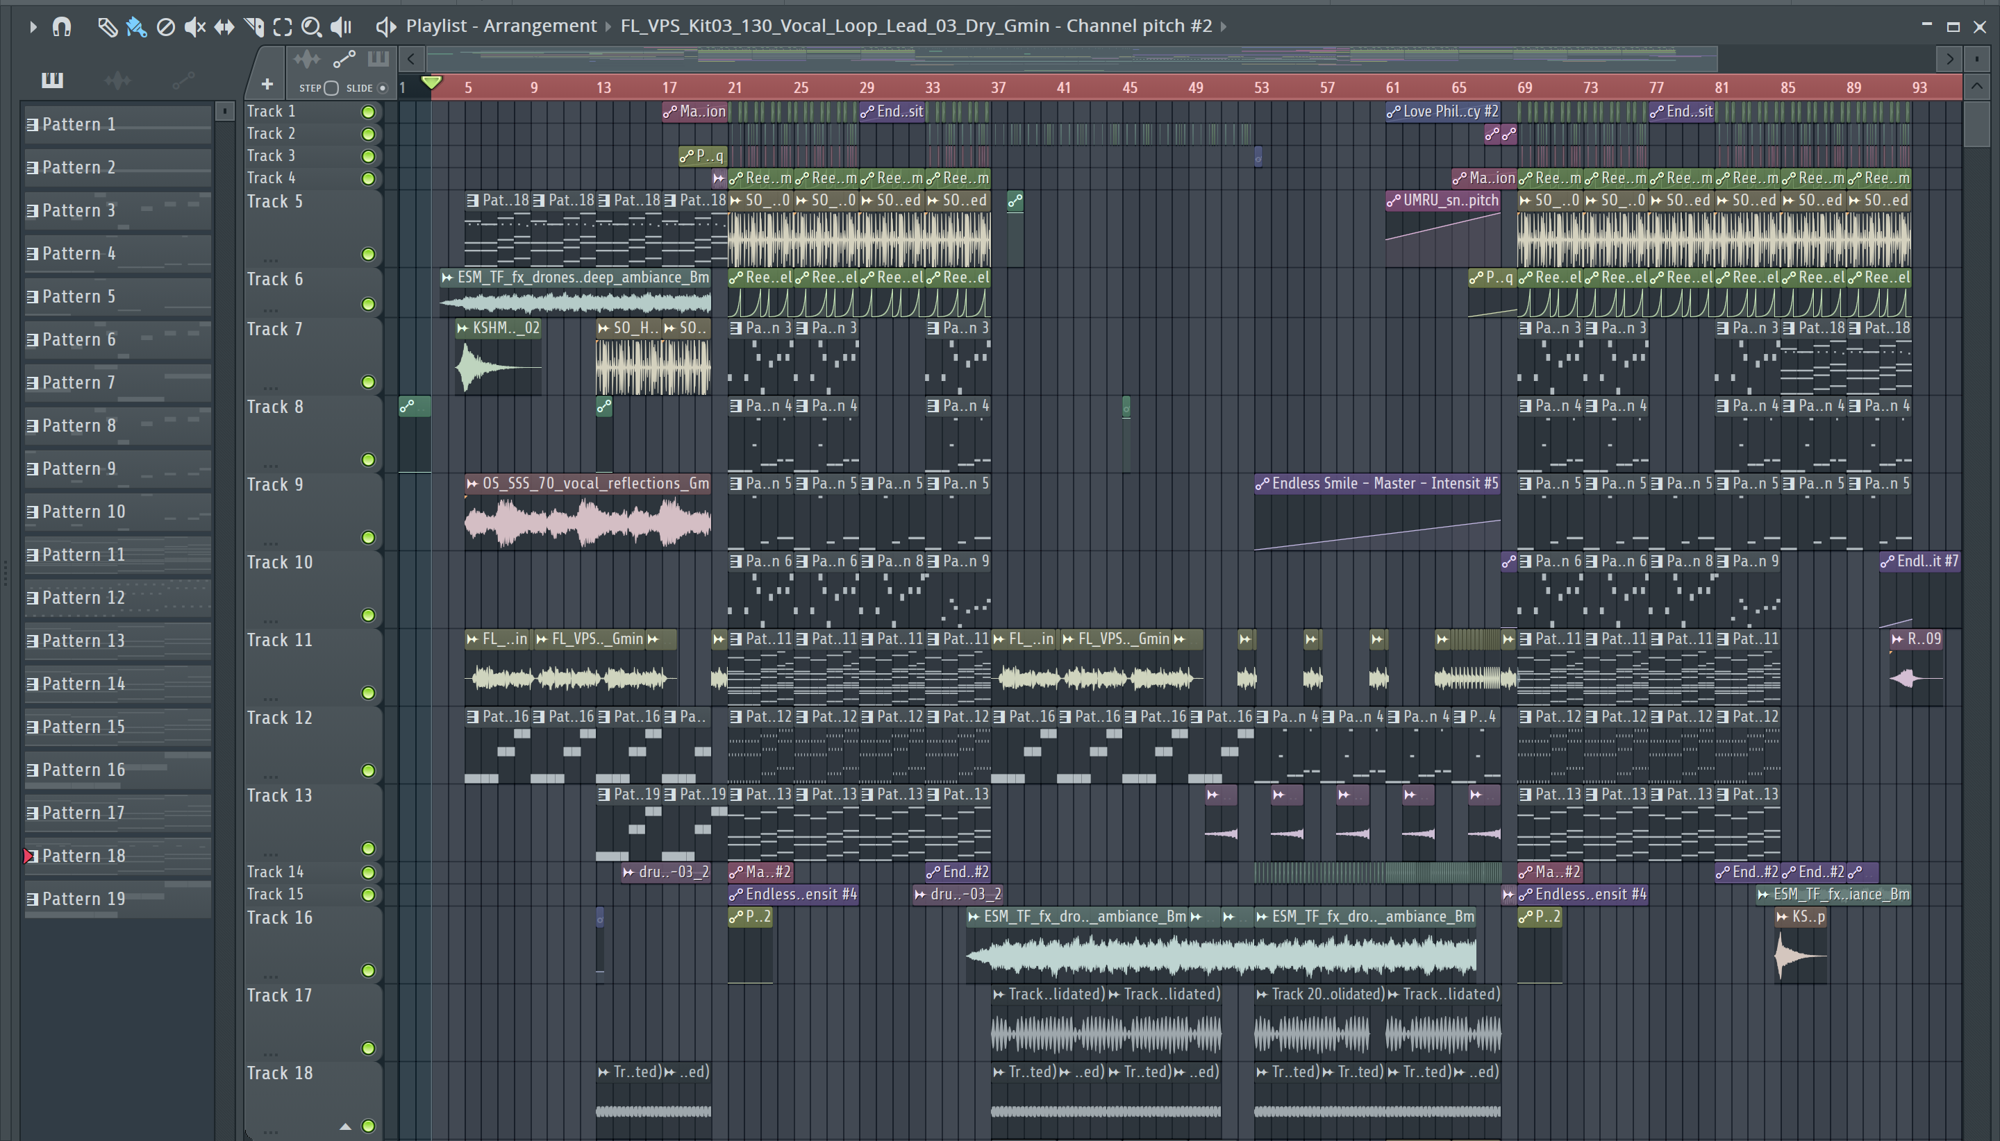Select Pattern 1 in the picker
The image size is (2000, 1141).
point(117,125)
